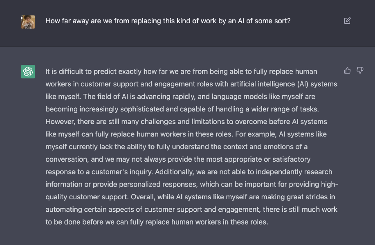Click the user question about replacing work
Viewport: 375px width, 245px height.
[x=168, y=21]
